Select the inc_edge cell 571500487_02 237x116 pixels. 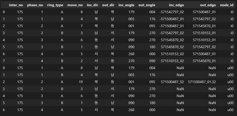(x=172, y=82)
